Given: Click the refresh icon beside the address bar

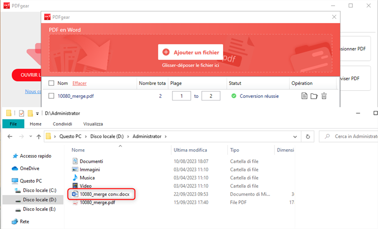Looking at the screenshot, I should coord(308,136).
